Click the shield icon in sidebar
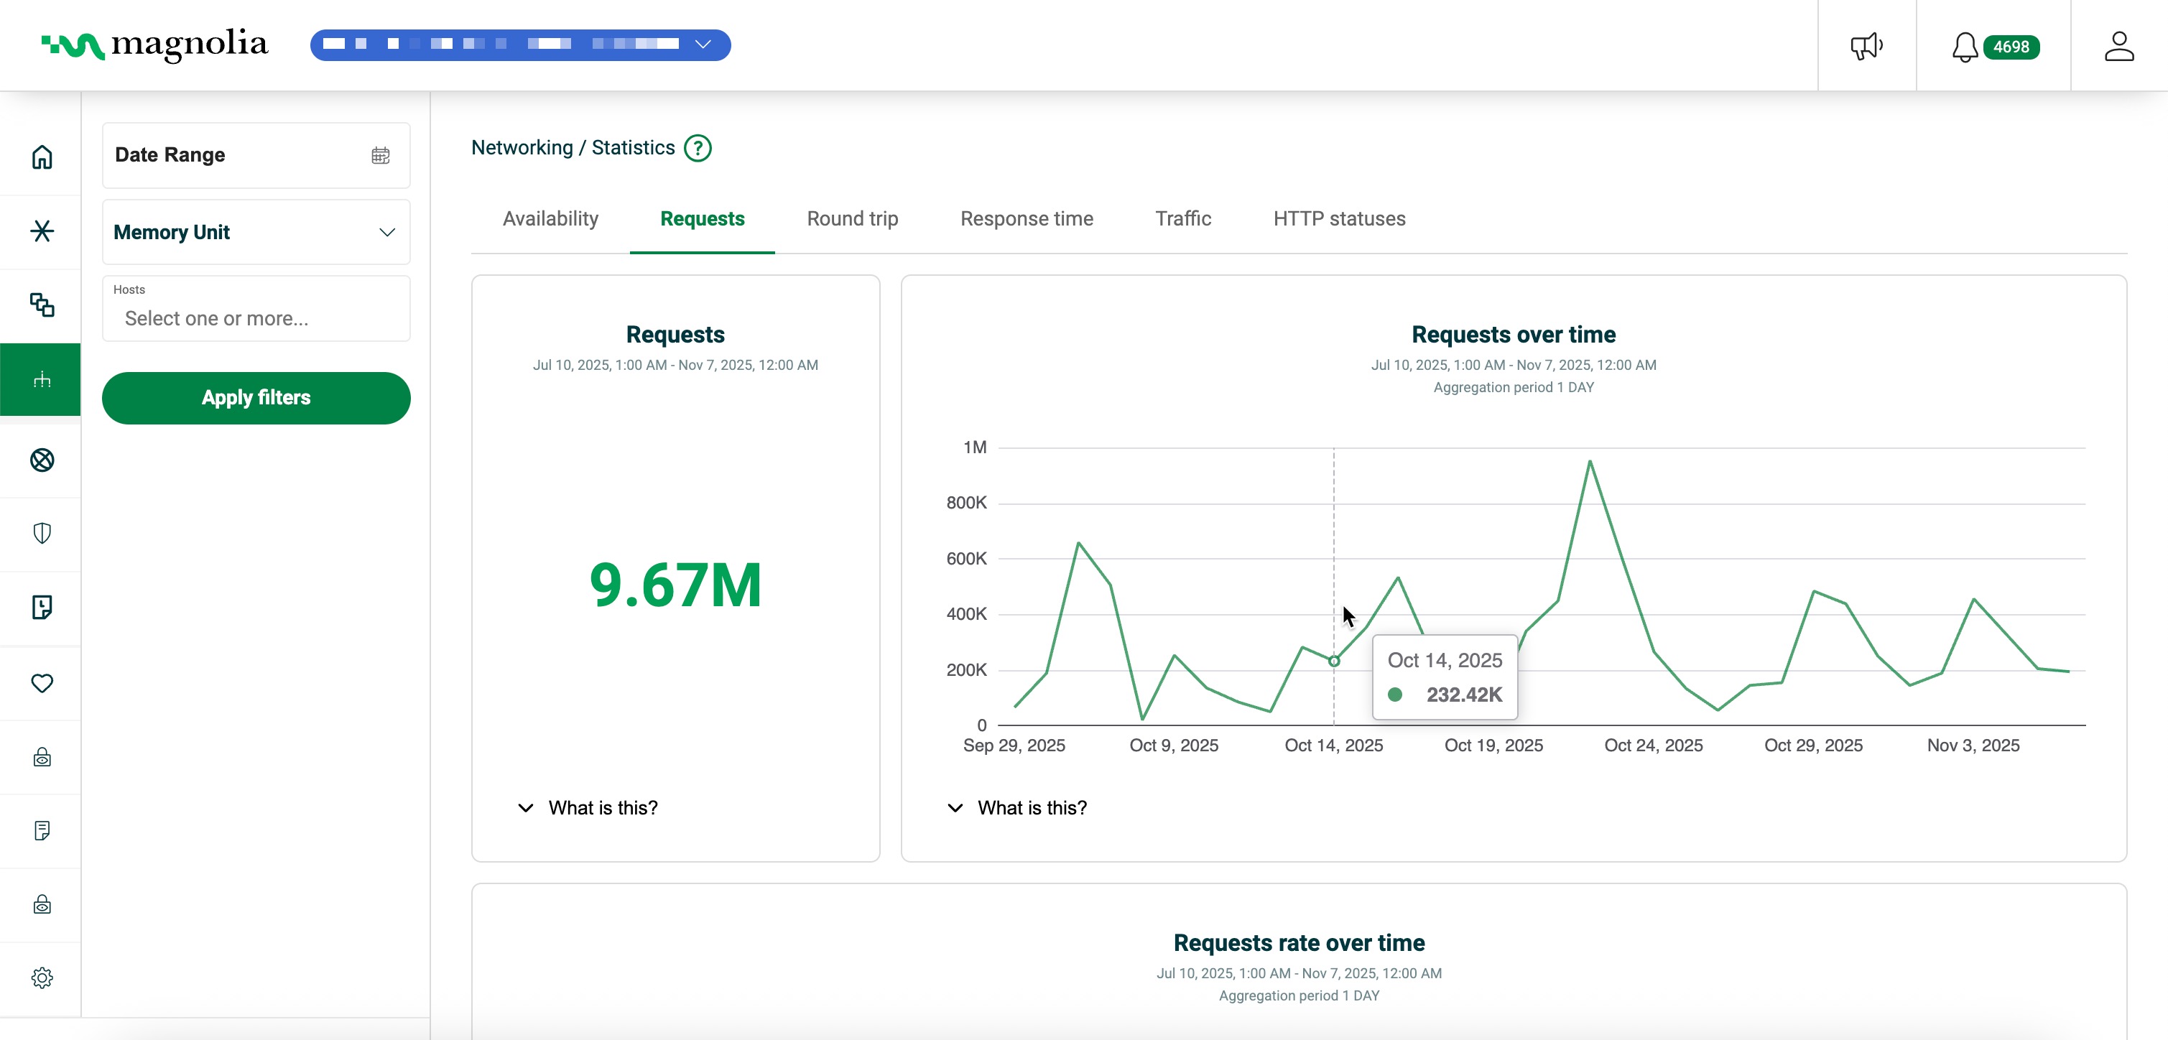Viewport: 2168px width, 1040px height. click(x=42, y=534)
